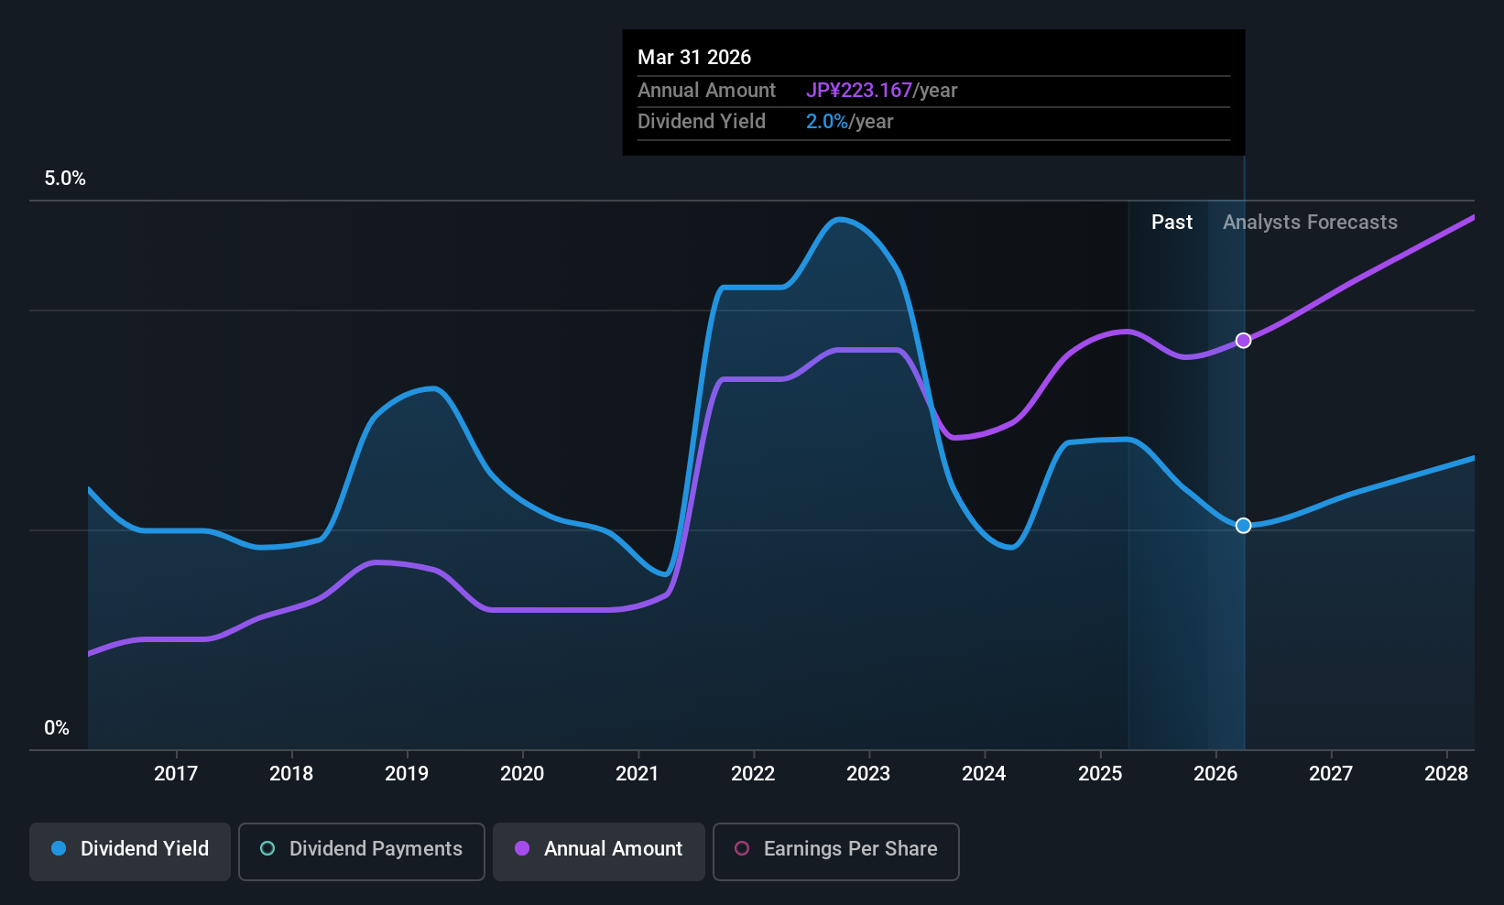Click the pink Earnings Per Share circle
This screenshot has width=1504, height=905.
[x=742, y=848]
